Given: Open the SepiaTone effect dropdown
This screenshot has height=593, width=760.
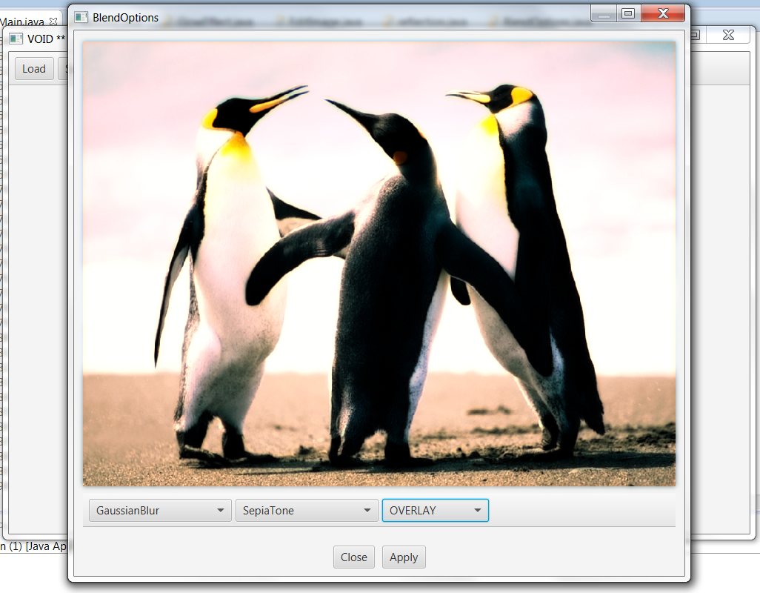Looking at the screenshot, I should point(307,510).
